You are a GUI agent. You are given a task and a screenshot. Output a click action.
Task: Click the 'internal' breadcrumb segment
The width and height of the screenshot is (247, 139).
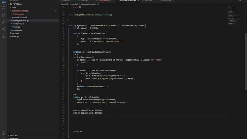(64, 4)
